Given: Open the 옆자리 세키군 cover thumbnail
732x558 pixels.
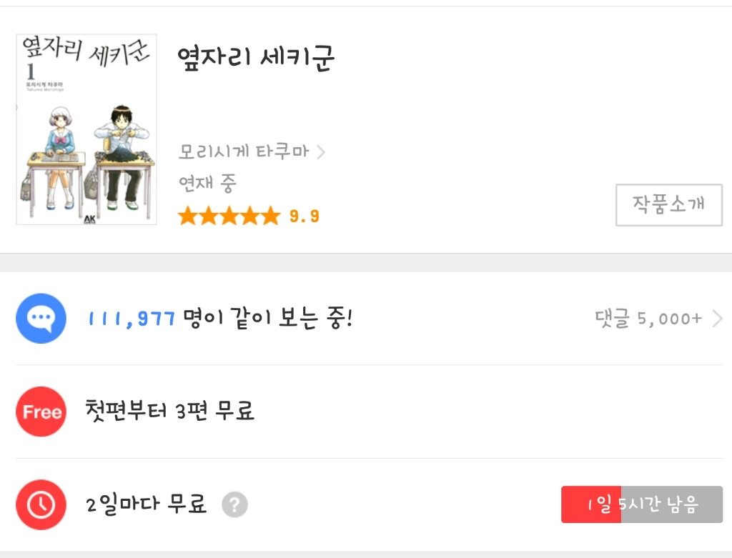Looking at the screenshot, I should point(86,129).
